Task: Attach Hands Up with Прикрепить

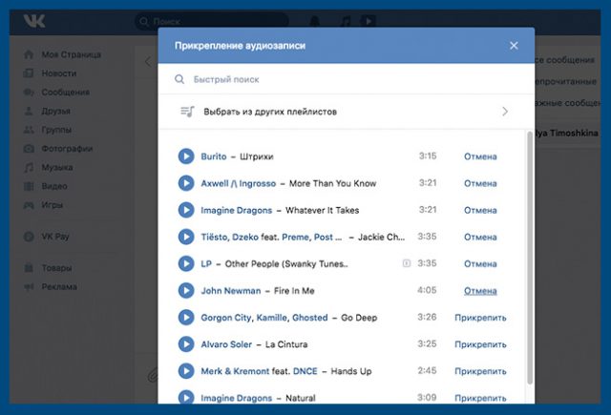Action: 480,371
